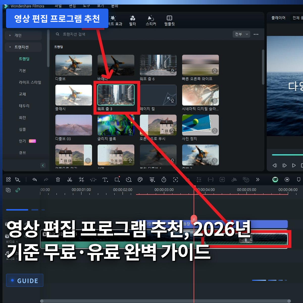Click the redo arrow
The image size is (303, 303).
click(46, 180)
